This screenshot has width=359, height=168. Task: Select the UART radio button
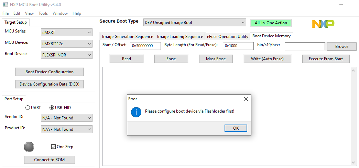(x=28, y=108)
